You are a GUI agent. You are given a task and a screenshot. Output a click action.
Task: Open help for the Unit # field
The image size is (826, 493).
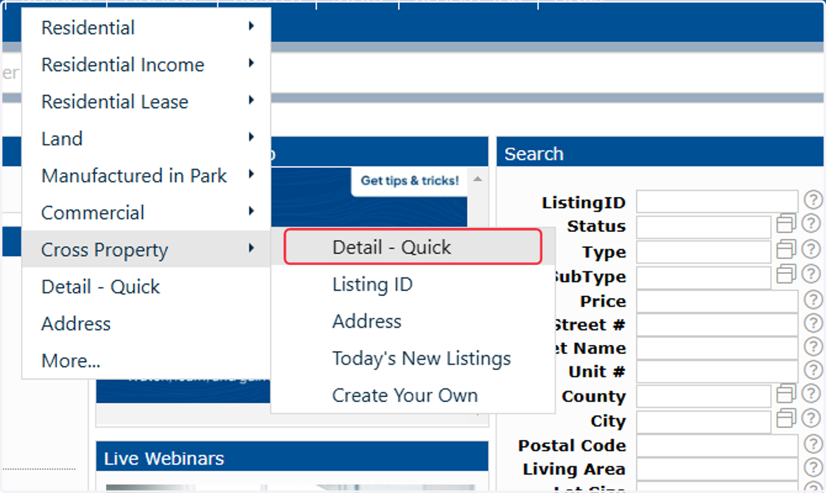[x=813, y=370]
